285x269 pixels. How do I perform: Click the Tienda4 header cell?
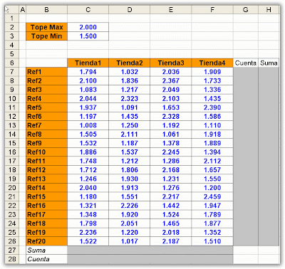pyautogui.click(x=212, y=63)
